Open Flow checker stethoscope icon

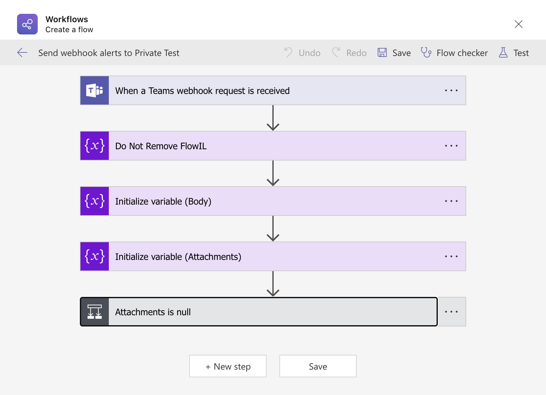pyautogui.click(x=426, y=52)
